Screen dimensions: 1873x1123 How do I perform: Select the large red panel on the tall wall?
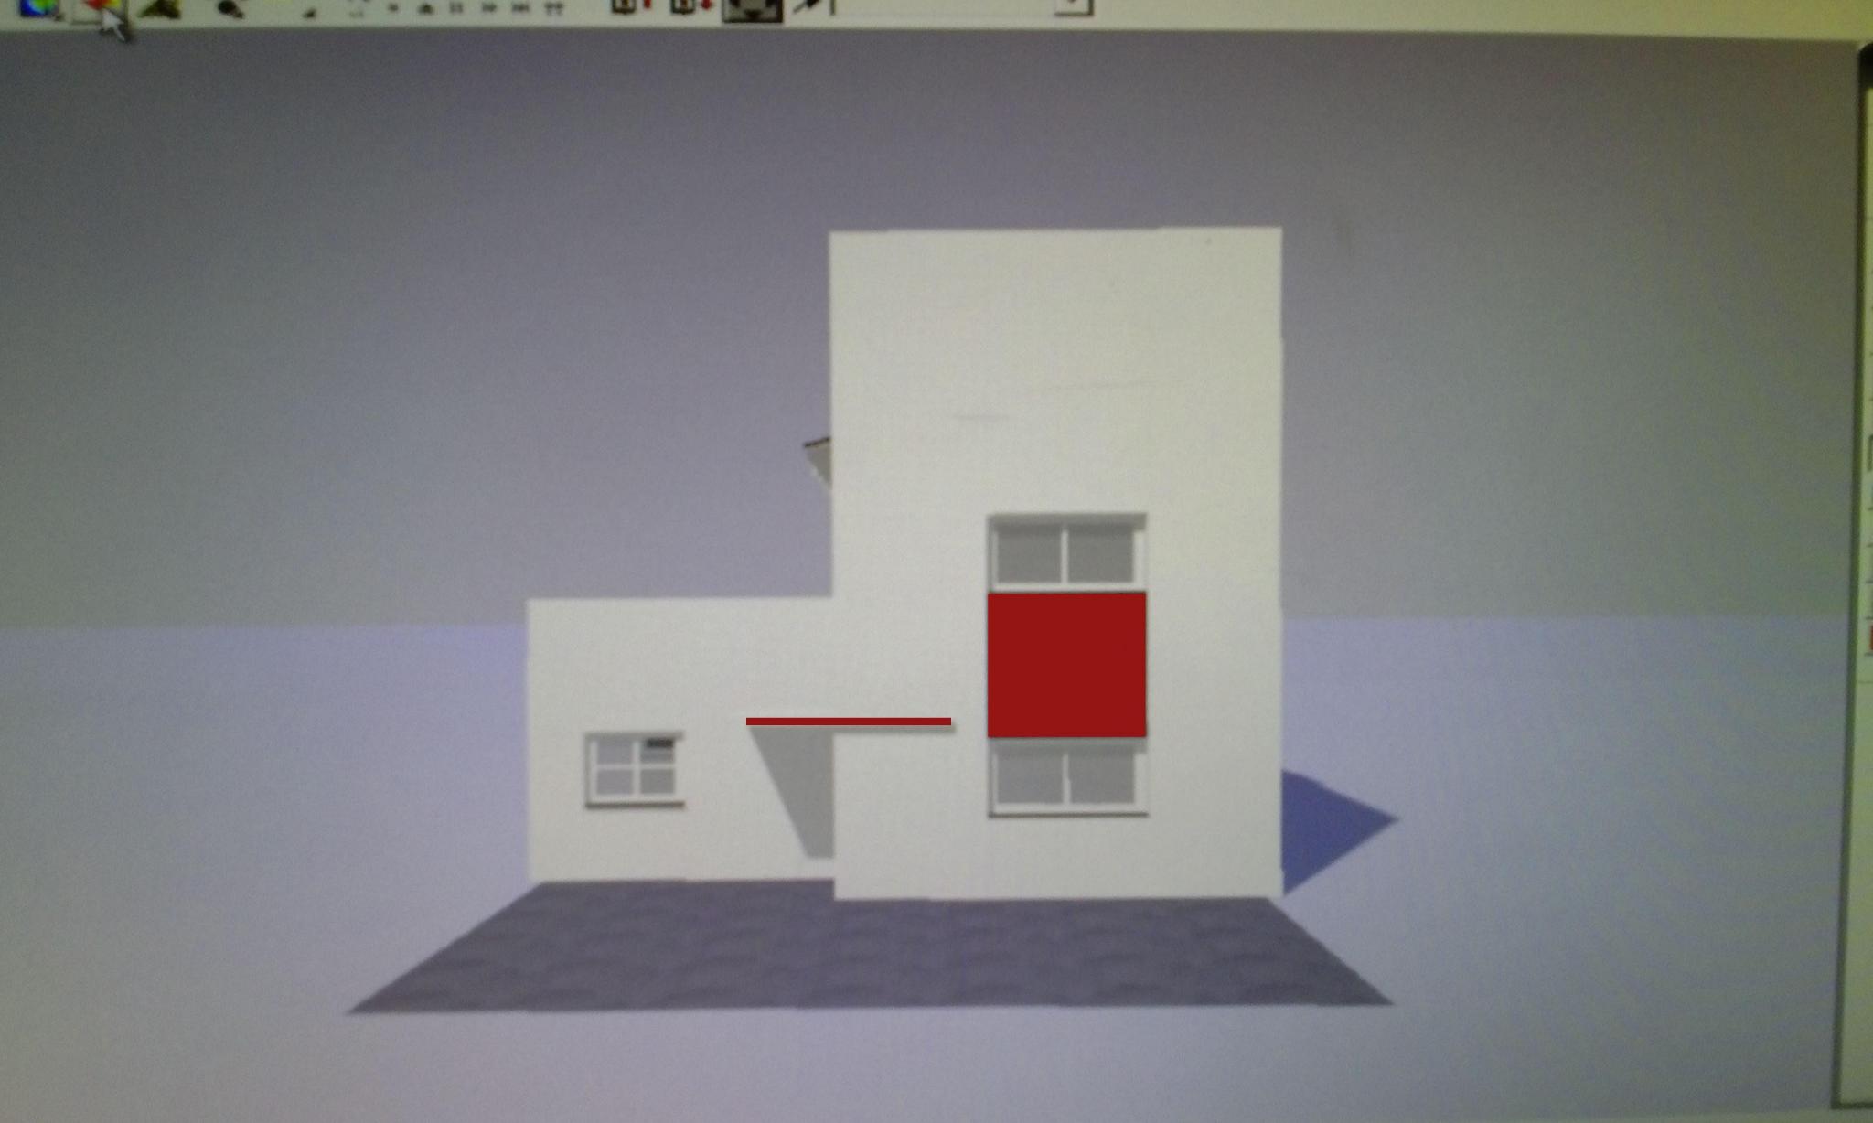tap(1066, 664)
